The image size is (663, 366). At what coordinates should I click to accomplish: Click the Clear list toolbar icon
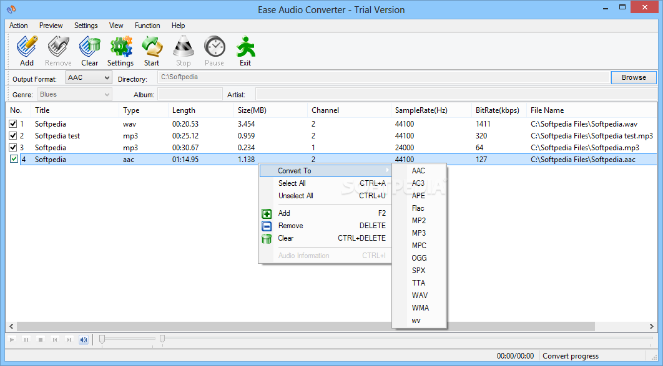[90, 47]
